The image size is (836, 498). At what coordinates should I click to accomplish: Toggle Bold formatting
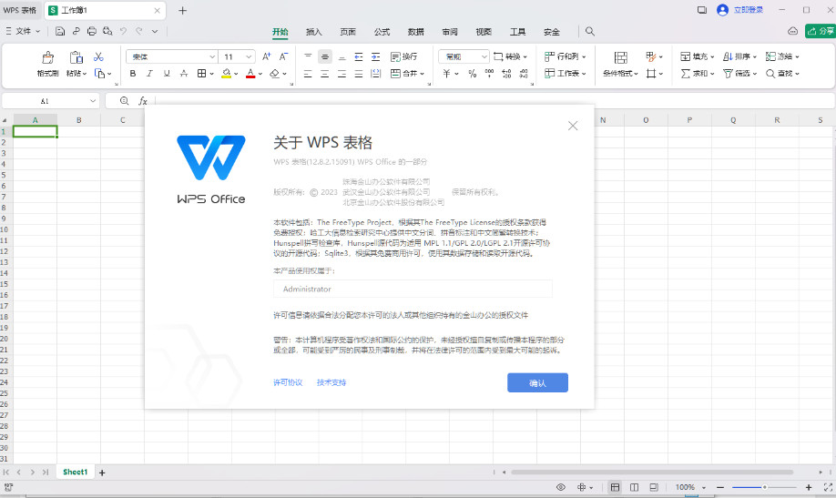[133, 74]
